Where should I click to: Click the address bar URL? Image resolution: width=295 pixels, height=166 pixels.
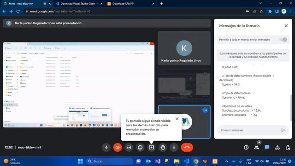tap(60, 11)
